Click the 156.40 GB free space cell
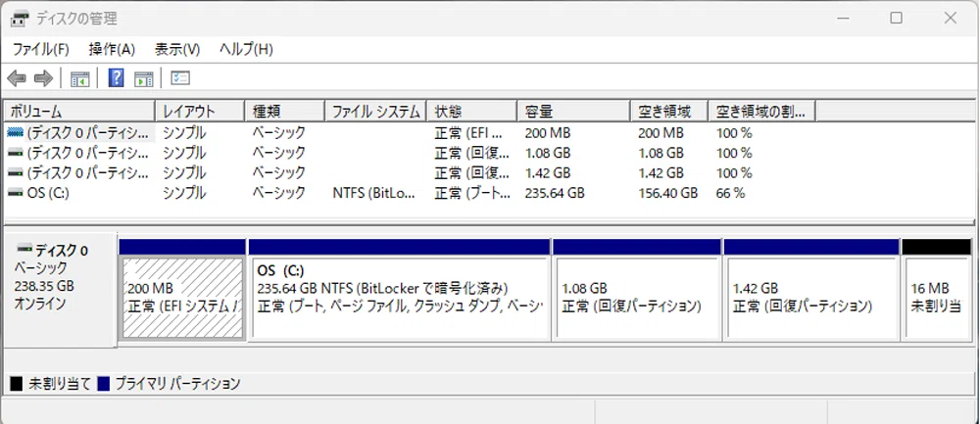The height and width of the screenshot is (424, 980). point(667,193)
